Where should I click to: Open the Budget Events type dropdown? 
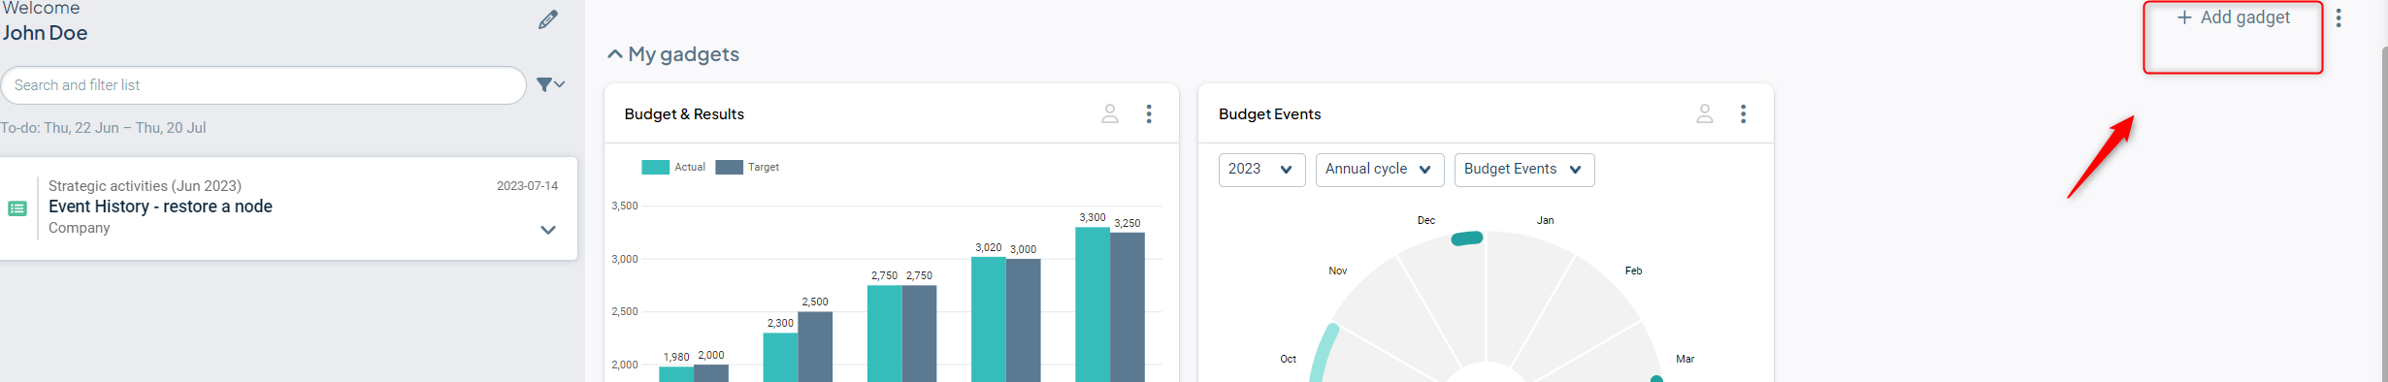(1523, 170)
